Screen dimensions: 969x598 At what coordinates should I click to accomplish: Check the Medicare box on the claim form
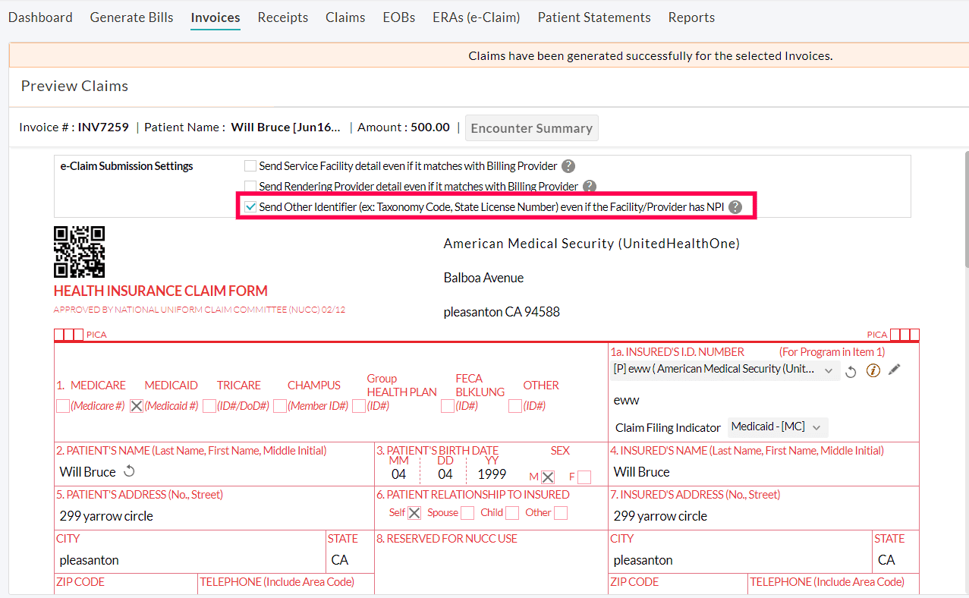pos(63,406)
